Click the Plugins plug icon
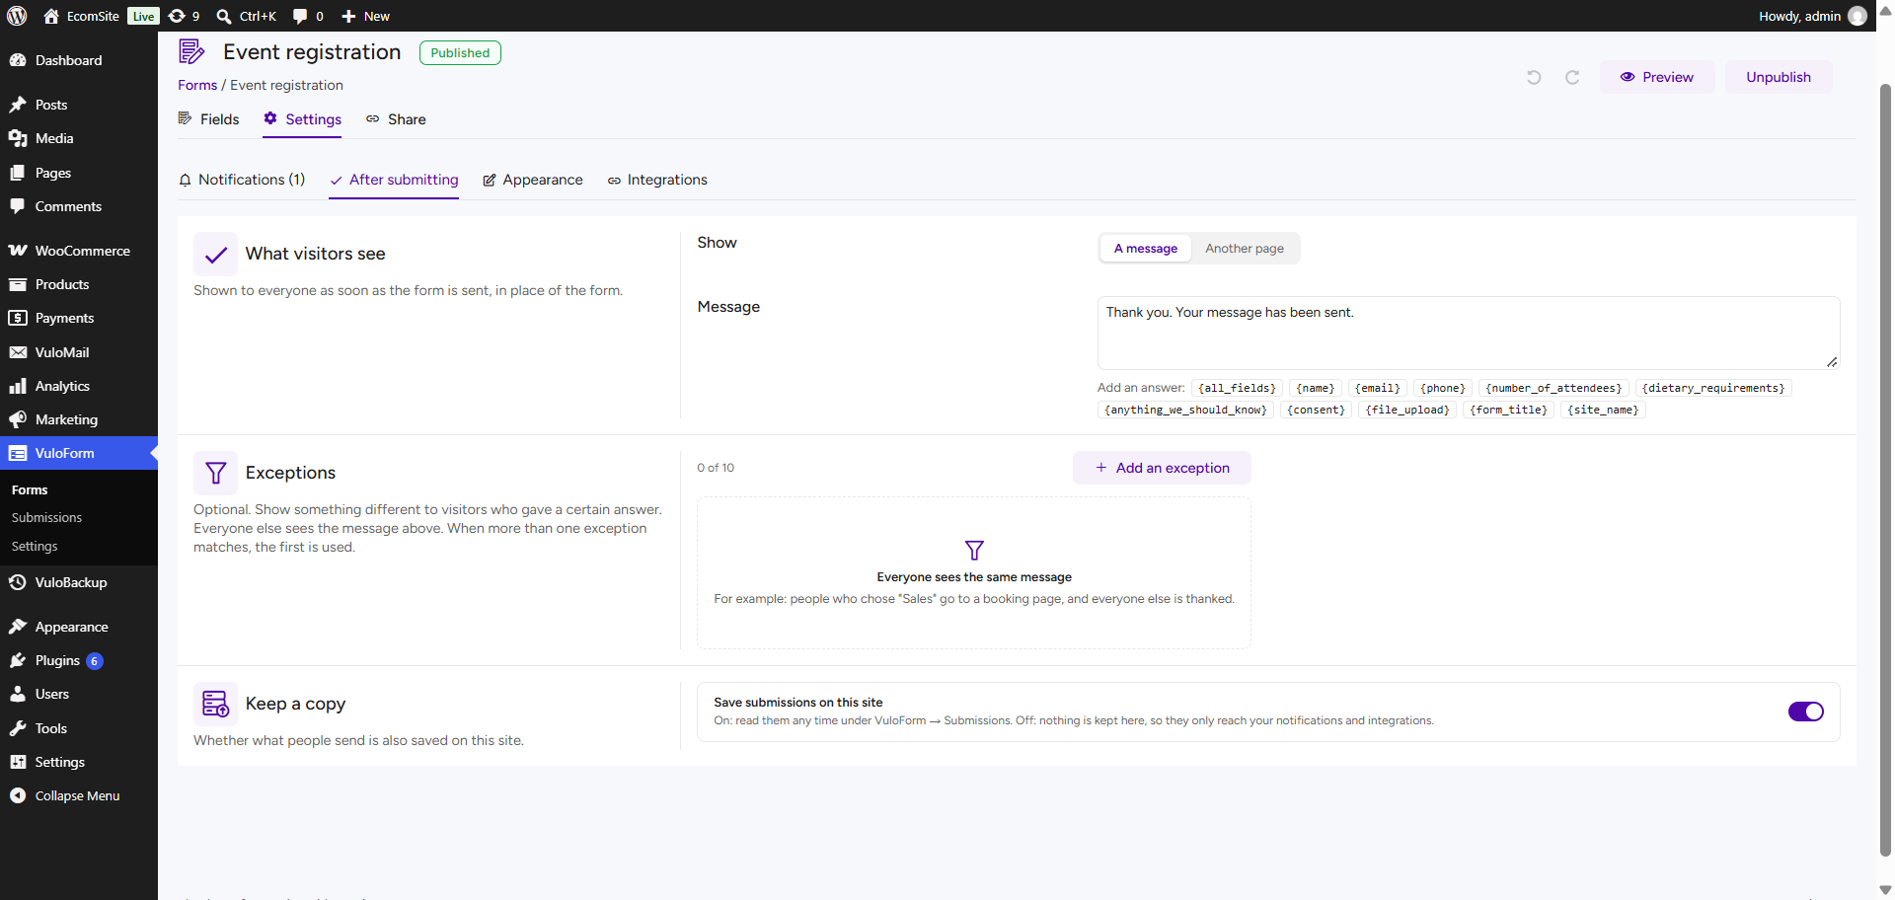The image size is (1895, 900). point(18,660)
